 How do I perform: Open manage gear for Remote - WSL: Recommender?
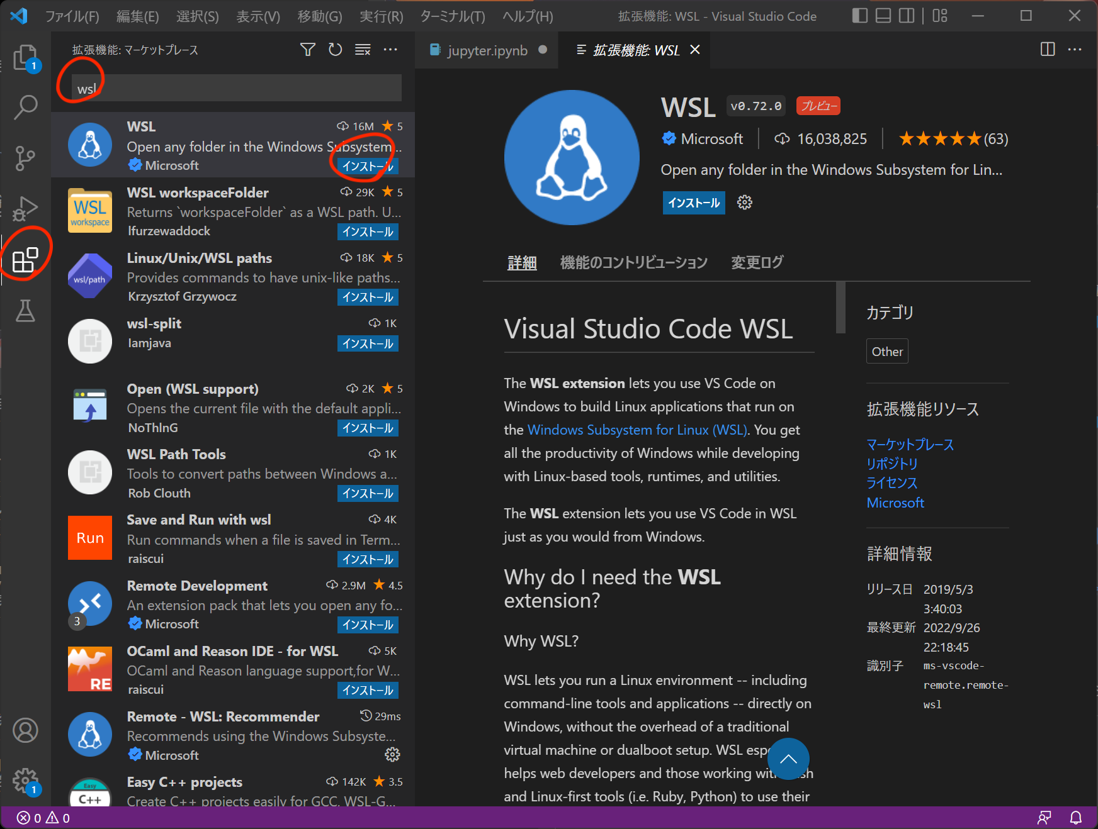pos(392,755)
